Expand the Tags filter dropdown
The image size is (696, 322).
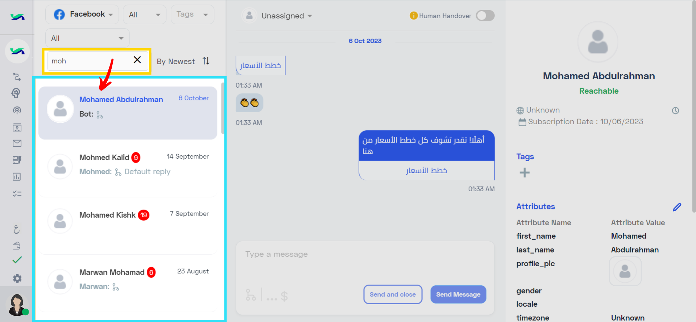[192, 14]
